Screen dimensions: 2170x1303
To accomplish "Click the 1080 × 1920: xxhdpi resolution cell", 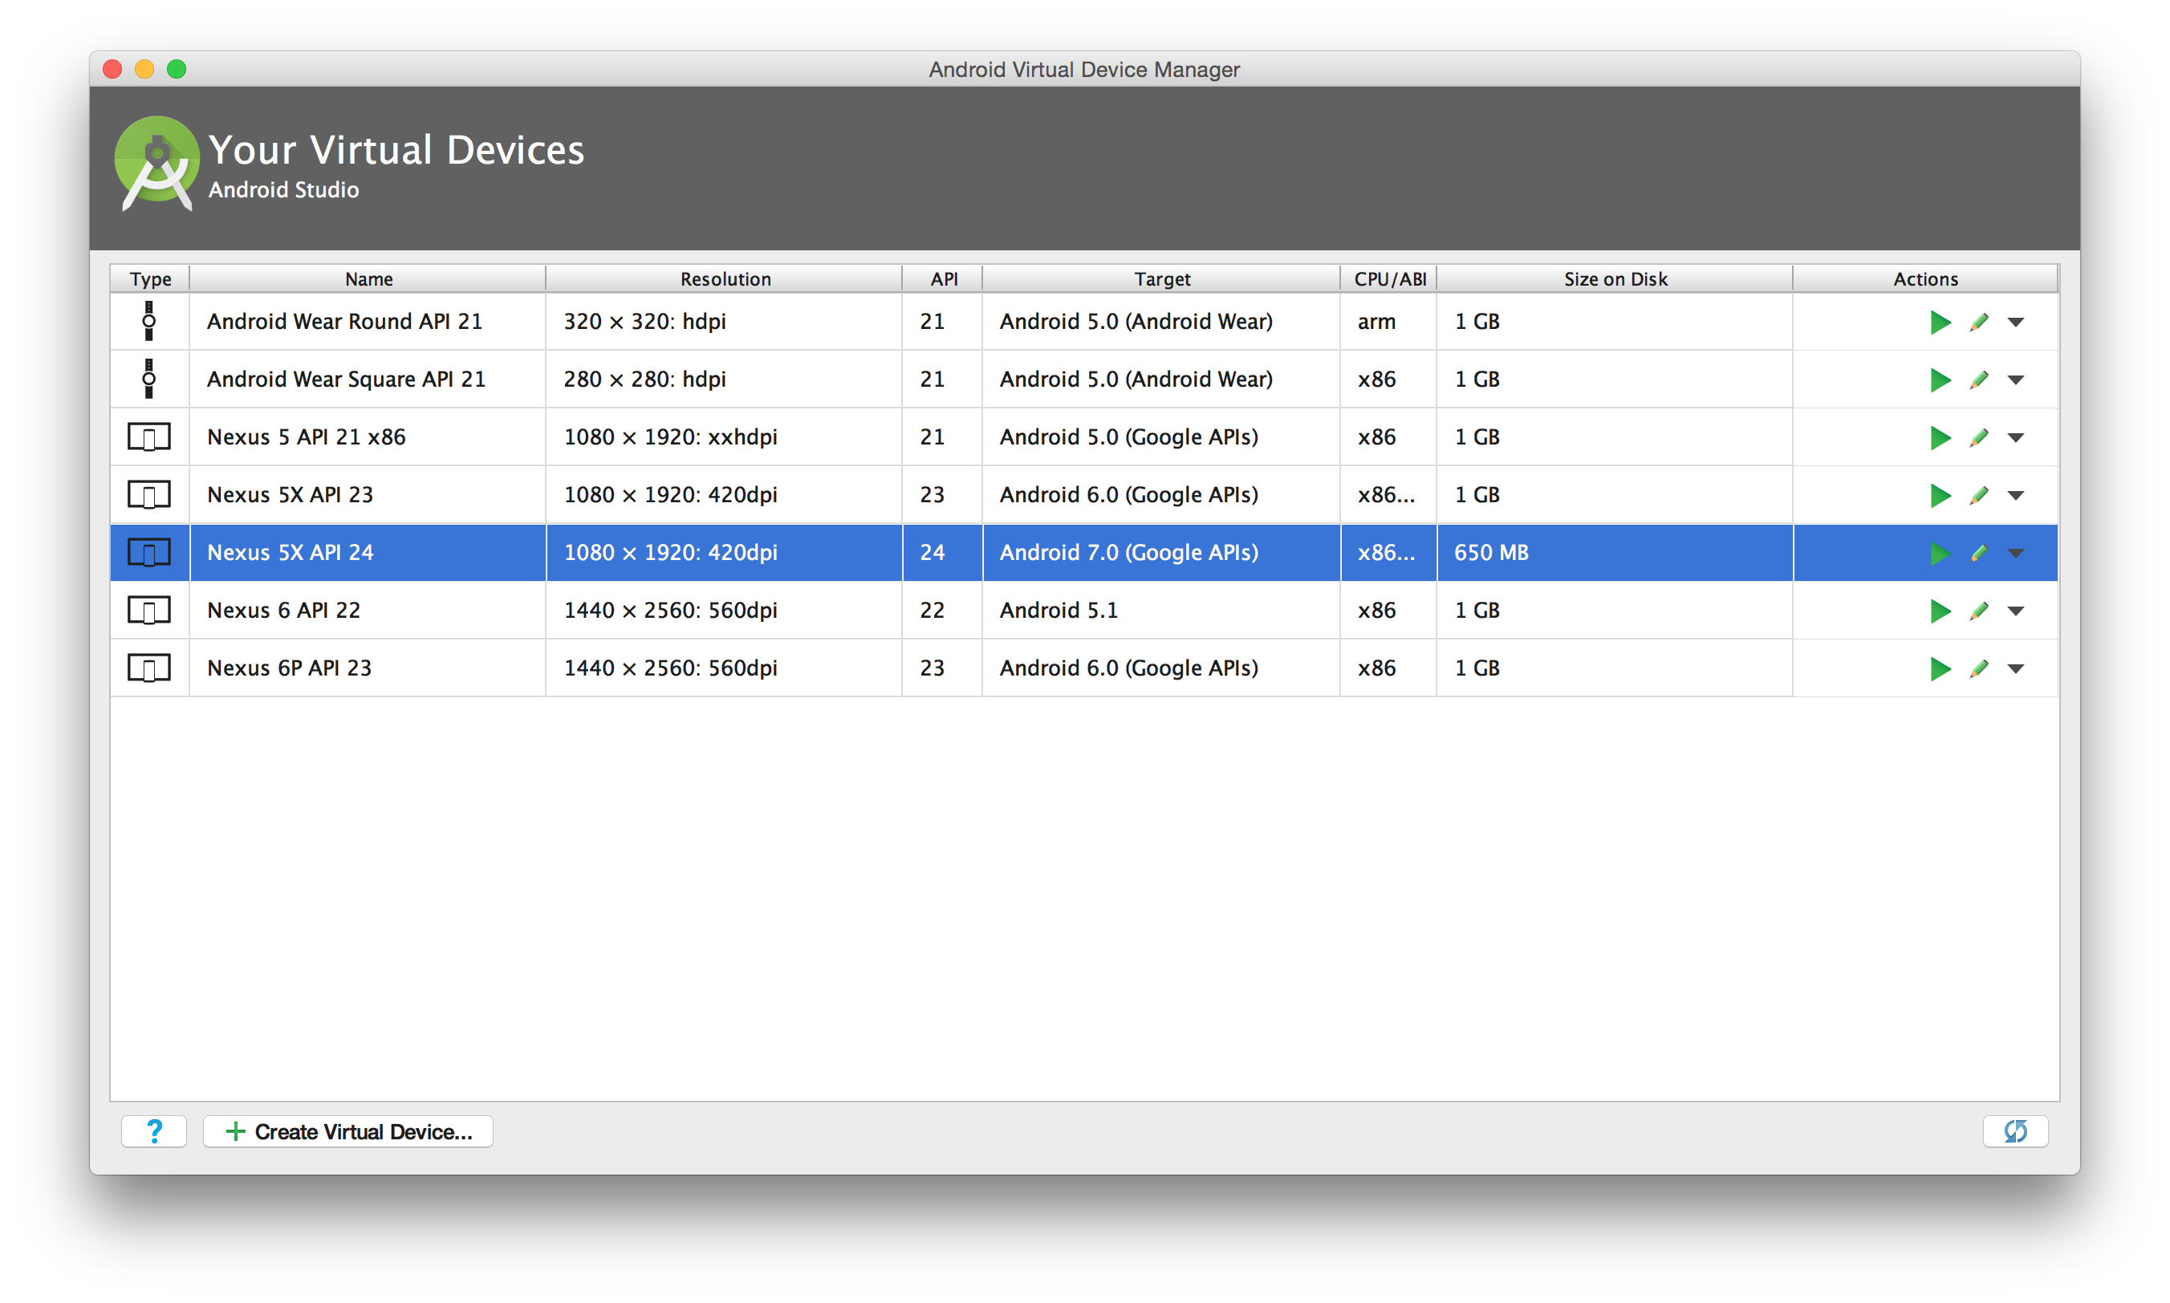I will pos(725,437).
